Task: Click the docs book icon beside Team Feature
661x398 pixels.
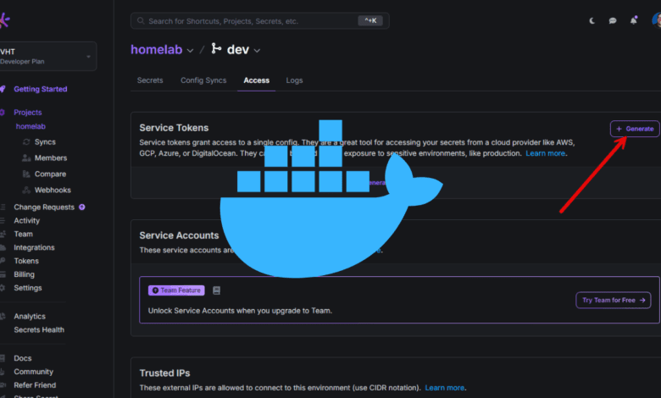Action: point(216,290)
